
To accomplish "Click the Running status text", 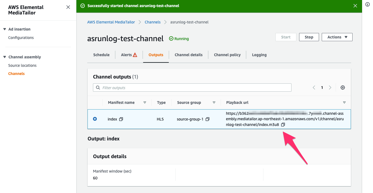I will 182,39.
